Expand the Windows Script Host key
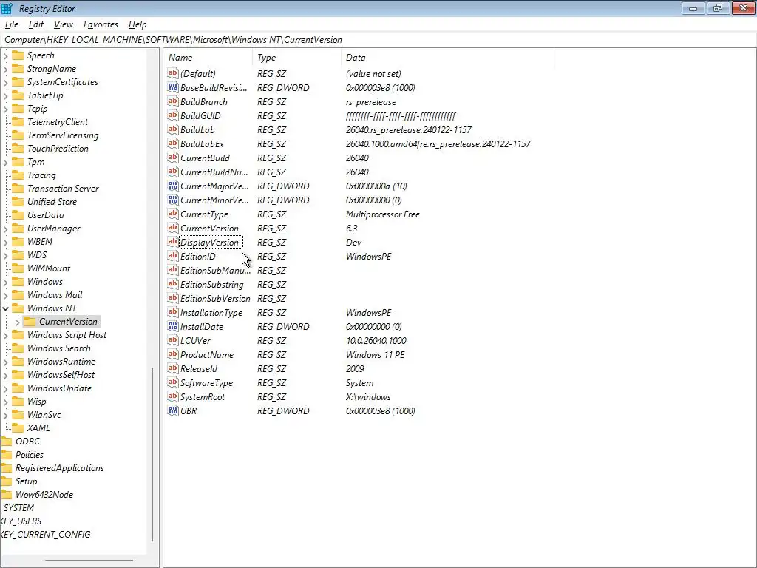757x568 pixels. pos(5,335)
